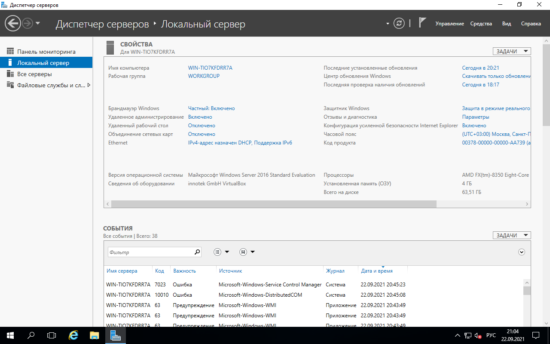Open the Action Center notification icon

[x=536, y=335]
